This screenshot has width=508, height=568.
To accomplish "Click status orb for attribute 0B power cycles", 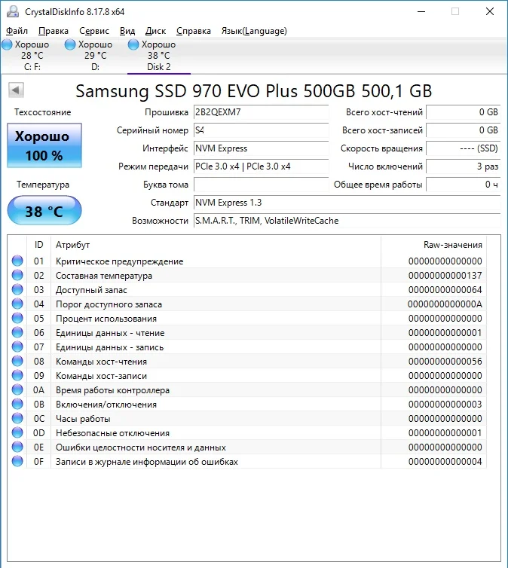I will pos(17,404).
